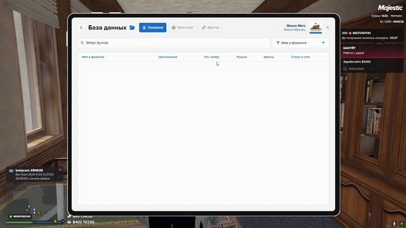Click the Организация column header
This screenshot has height=228, width=406.
[x=167, y=57]
